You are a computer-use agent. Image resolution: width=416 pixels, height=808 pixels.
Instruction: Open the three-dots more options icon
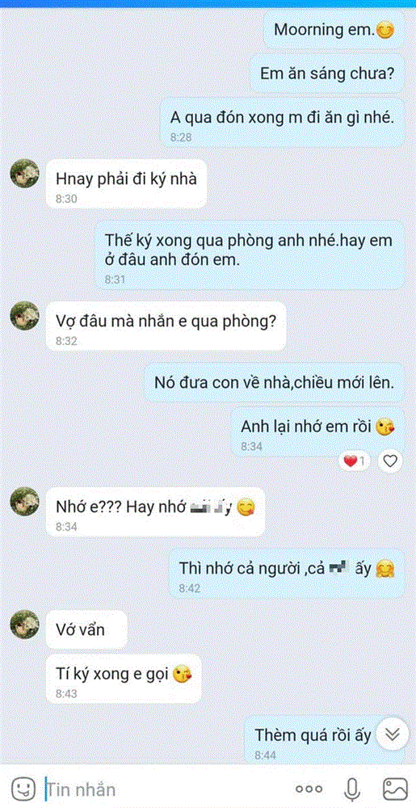click(309, 789)
